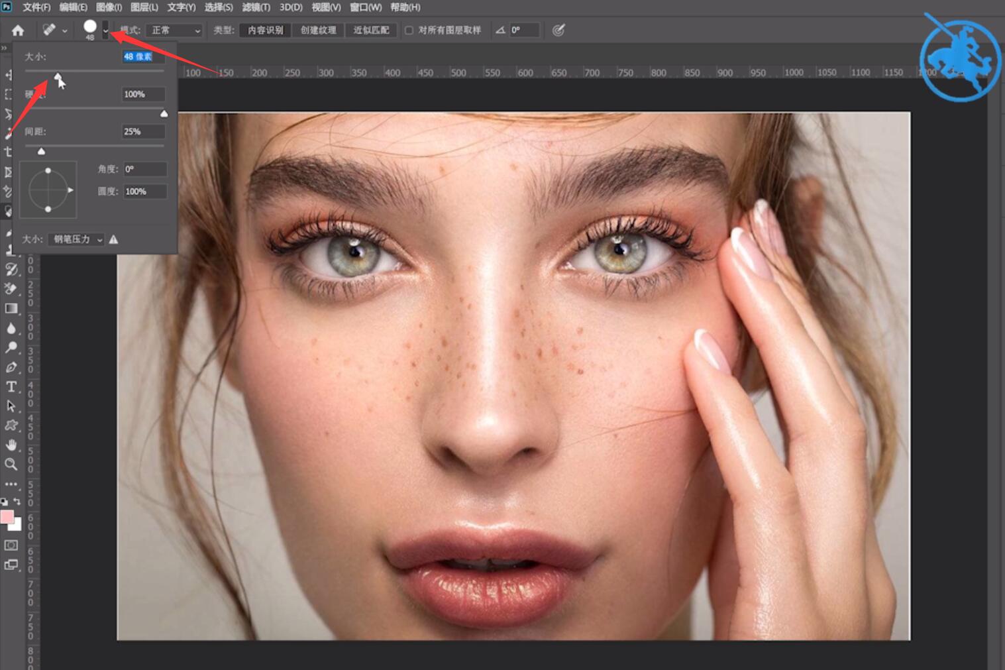Click the brush angle and roundness dial
Screen dimensions: 1005x670
(x=48, y=190)
